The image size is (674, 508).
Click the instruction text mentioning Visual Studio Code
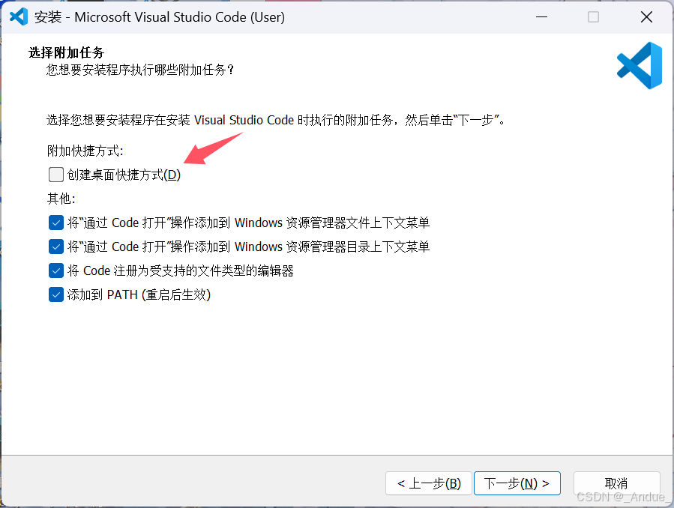coord(276,120)
